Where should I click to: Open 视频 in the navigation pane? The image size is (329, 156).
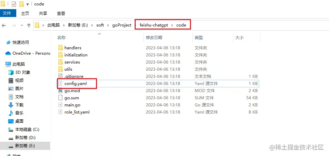(19, 80)
